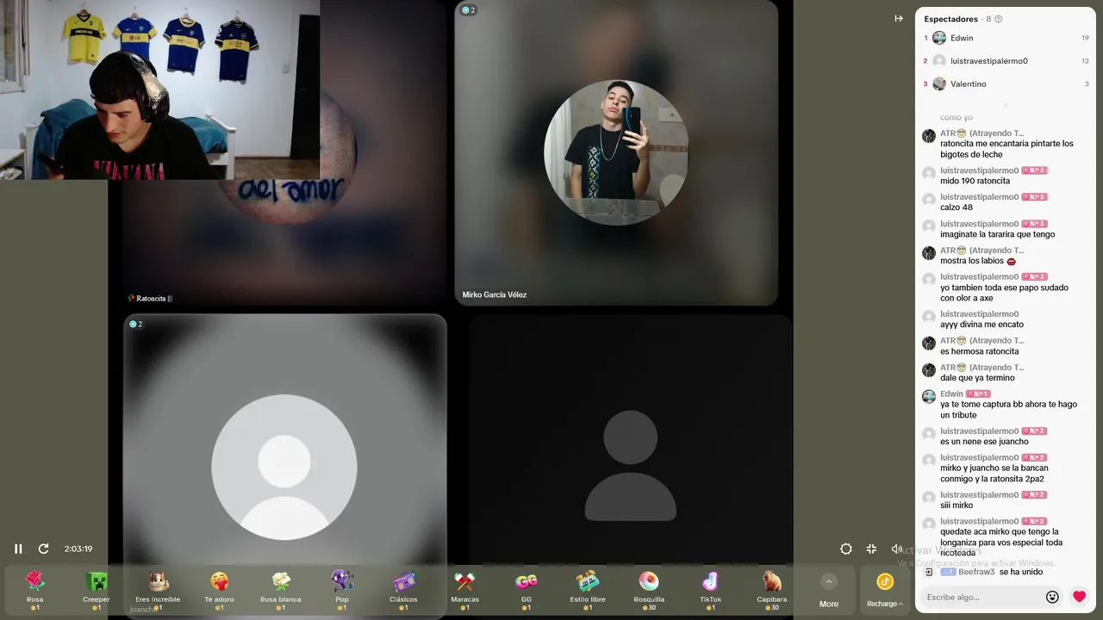Expand More gifts
Viewport: 1103px width, 620px height.
[829, 591]
